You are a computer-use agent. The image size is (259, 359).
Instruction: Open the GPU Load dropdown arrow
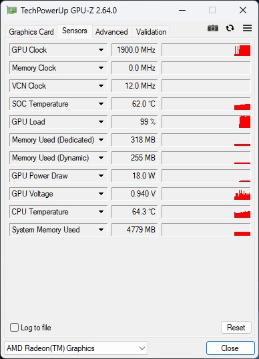pos(101,122)
